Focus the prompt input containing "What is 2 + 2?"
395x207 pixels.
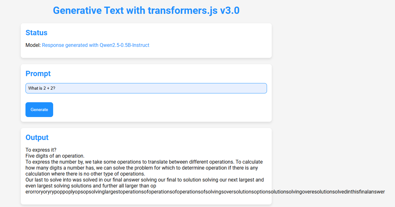pyautogui.click(x=146, y=88)
